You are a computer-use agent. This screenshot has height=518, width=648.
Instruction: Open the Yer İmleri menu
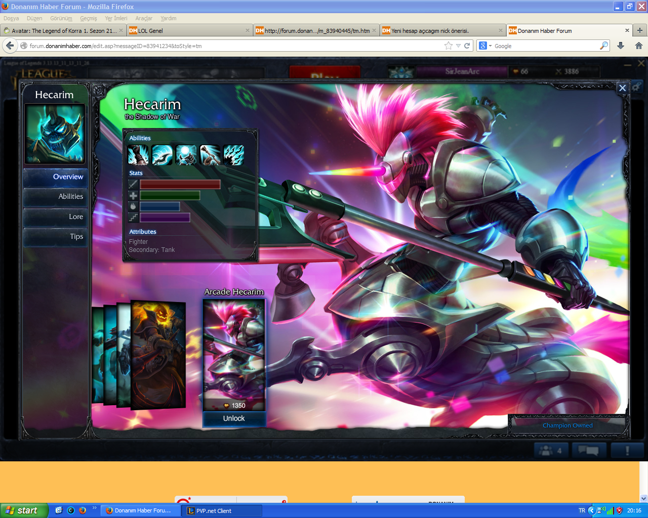pyautogui.click(x=116, y=18)
